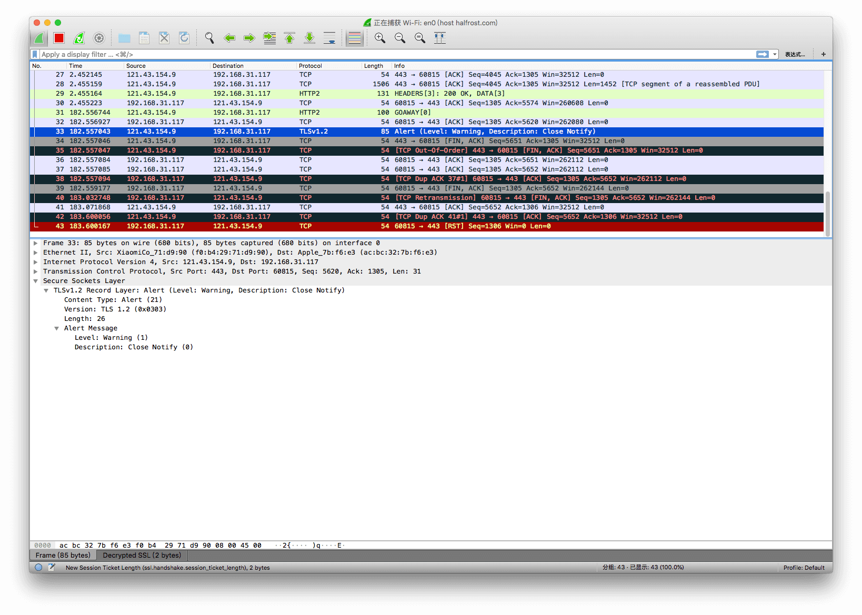Viewport: 862px width, 615px height.
Task: Start capture with the shark fin icon
Action: (39, 38)
